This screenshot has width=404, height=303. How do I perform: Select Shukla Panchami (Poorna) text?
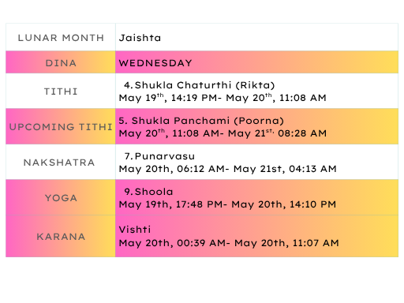coord(201,121)
